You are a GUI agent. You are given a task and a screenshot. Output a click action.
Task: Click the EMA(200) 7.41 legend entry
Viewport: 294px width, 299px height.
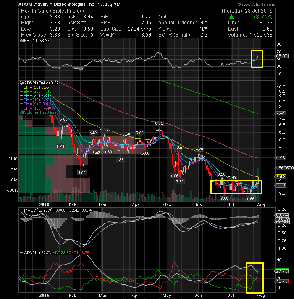pyautogui.click(x=35, y=92)
